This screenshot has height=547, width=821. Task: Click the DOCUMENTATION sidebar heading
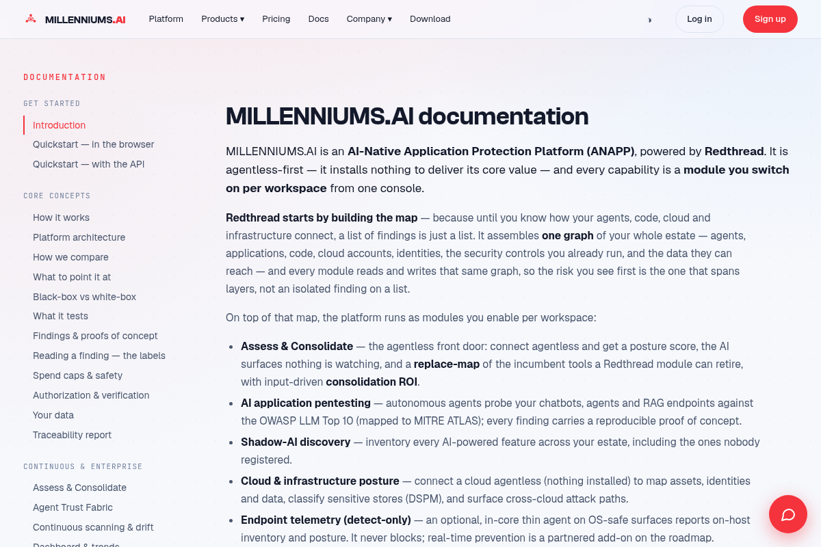coord(65,77)
